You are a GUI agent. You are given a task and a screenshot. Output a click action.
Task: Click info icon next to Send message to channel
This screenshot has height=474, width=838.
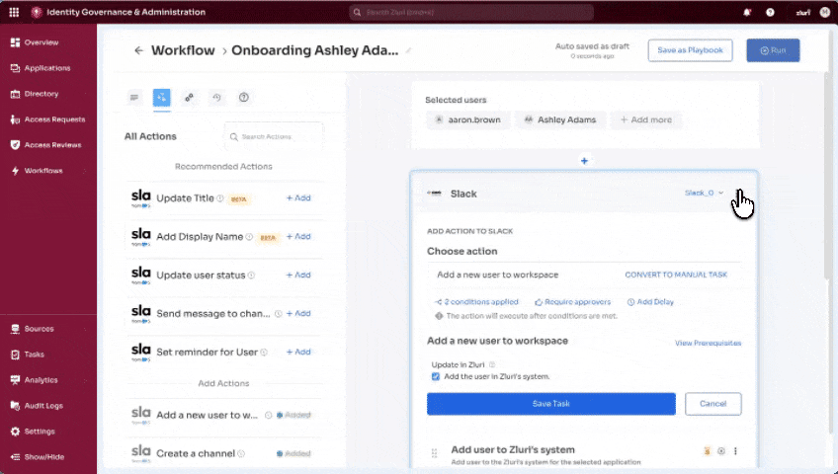click(x=278, y=314)
